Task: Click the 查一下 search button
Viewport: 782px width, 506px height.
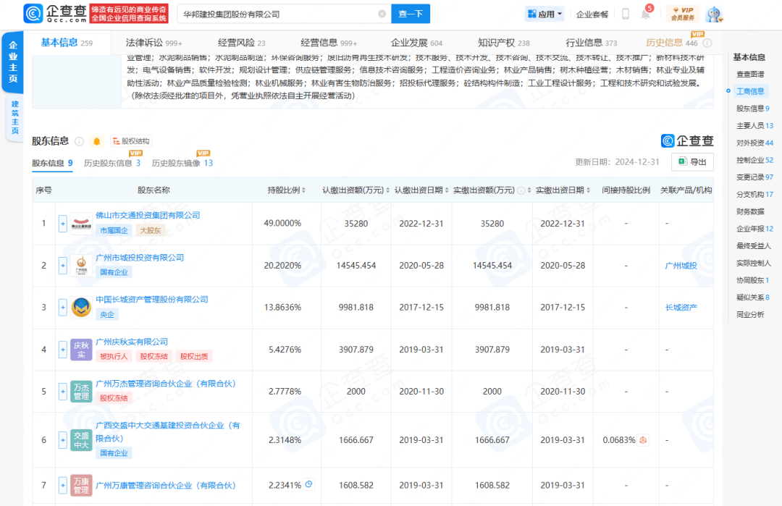Action: click(x=411, y=14)
